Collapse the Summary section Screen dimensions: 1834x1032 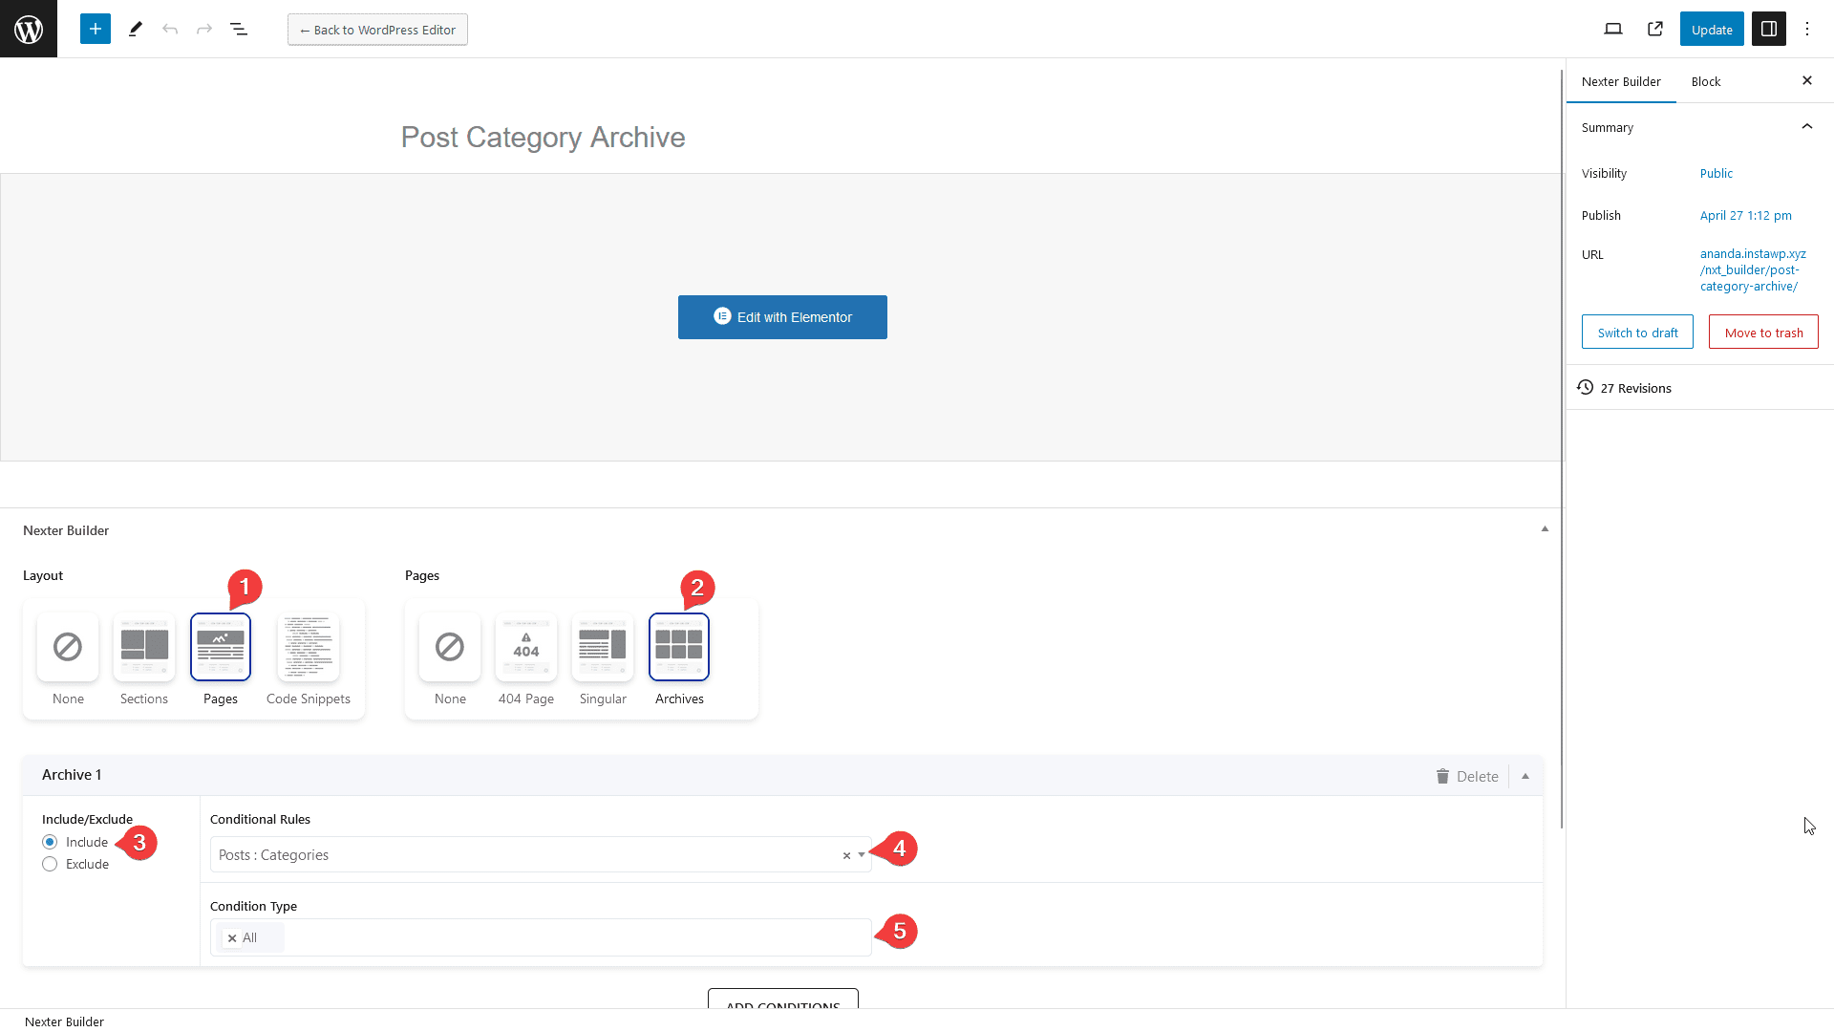(1807, 127)
